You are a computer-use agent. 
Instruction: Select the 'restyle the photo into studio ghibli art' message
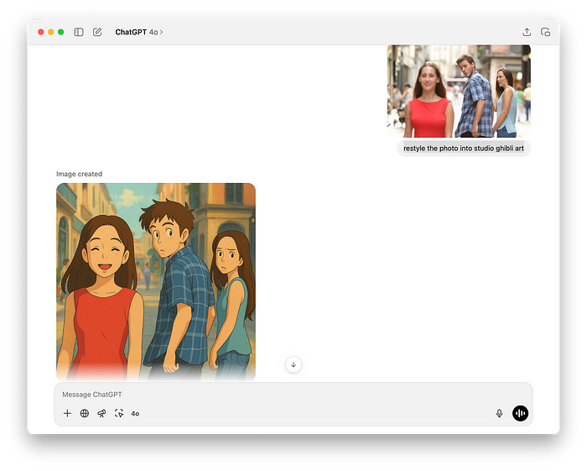tap(464, 149)
